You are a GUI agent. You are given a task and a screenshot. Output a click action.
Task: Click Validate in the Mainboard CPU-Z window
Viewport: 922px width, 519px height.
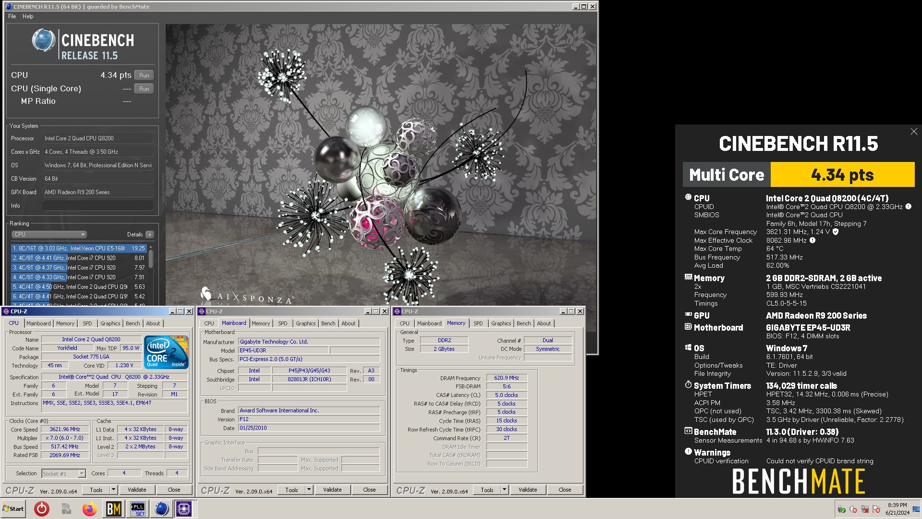(x=332, y=490)
